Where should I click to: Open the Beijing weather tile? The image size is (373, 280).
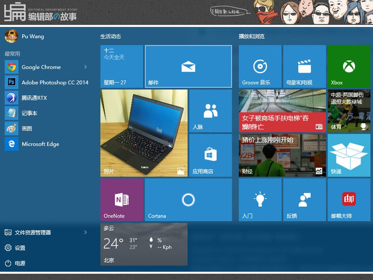click(x=144, y=244)
